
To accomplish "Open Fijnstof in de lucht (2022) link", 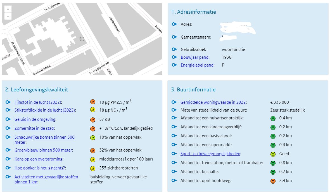I will click(38, 102).
